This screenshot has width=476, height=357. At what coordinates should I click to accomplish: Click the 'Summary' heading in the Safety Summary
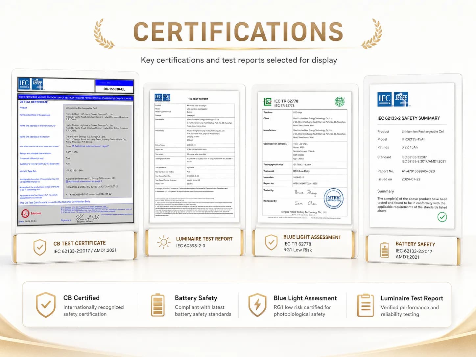tap(386, 191)
